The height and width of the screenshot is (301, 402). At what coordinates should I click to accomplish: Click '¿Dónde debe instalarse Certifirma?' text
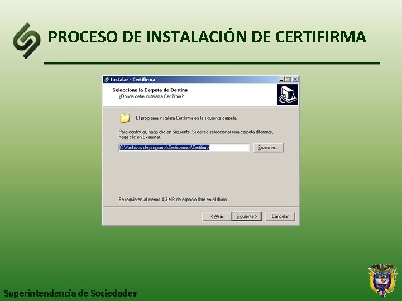pos(151,96)
